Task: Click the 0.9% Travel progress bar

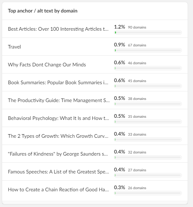Action: 148,50
